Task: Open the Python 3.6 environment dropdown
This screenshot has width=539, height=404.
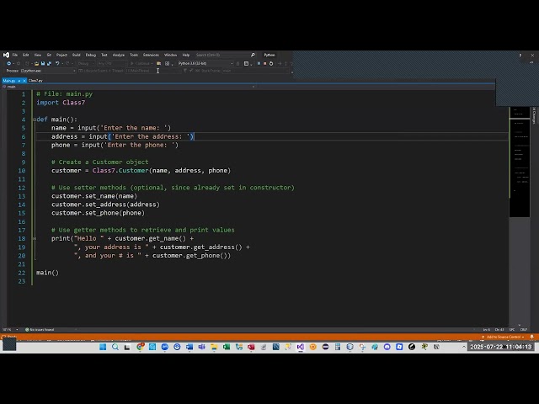Action: click(205, 64)
